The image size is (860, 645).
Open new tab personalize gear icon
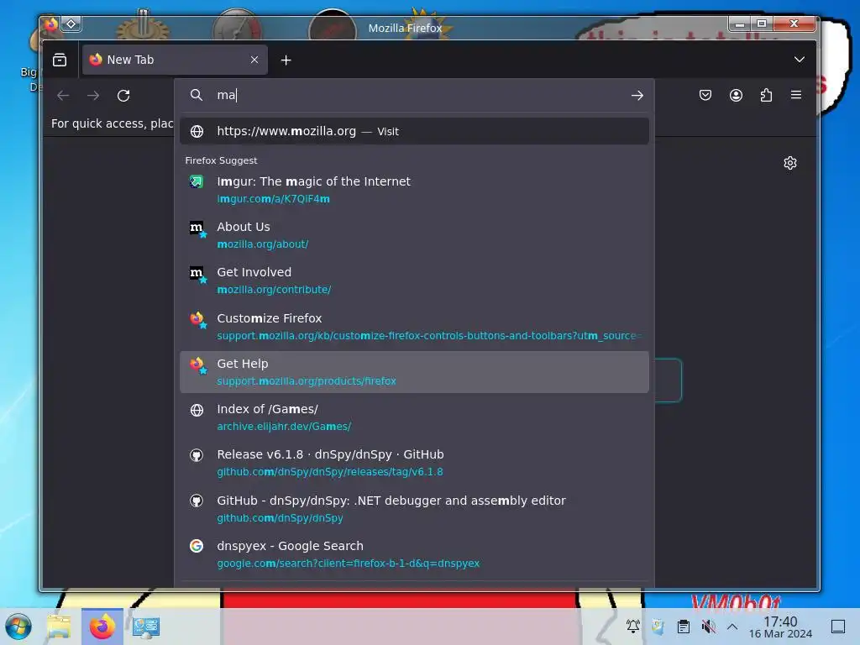coord(789,163)
